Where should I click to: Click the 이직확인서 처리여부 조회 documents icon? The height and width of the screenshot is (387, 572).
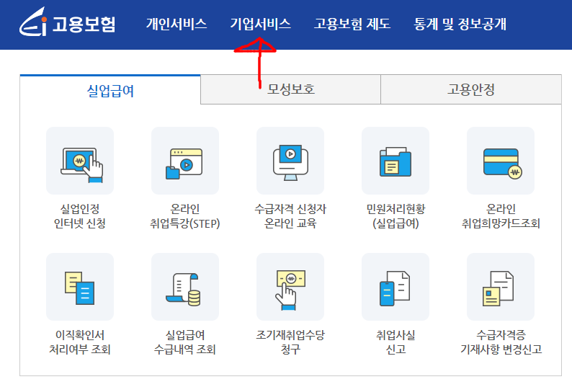tap(80, 287)
